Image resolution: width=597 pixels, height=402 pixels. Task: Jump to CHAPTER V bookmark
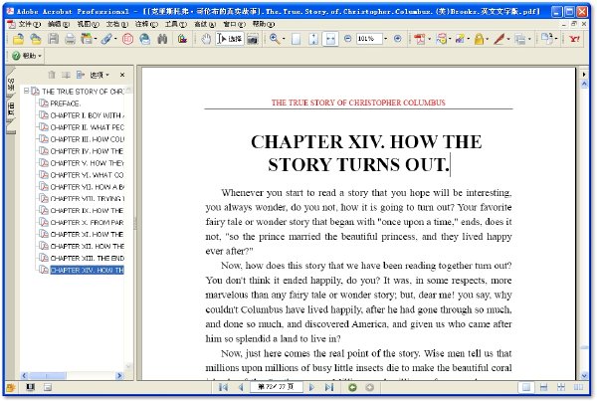click(88, 163)
